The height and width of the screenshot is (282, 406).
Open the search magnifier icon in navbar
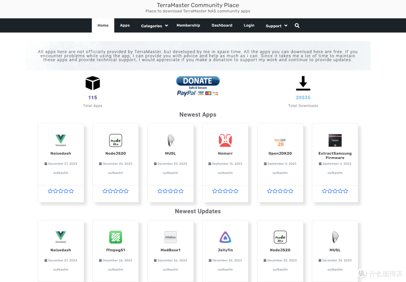click(297, 26)
